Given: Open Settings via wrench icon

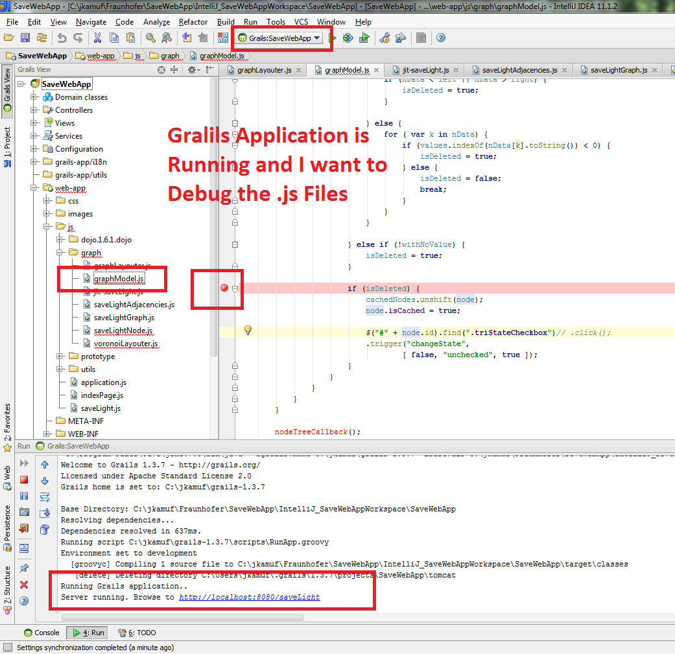Looking at the screenshot, I should coord(385,38).
